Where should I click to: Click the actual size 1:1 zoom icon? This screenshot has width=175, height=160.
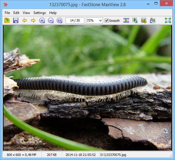(60, 20)
